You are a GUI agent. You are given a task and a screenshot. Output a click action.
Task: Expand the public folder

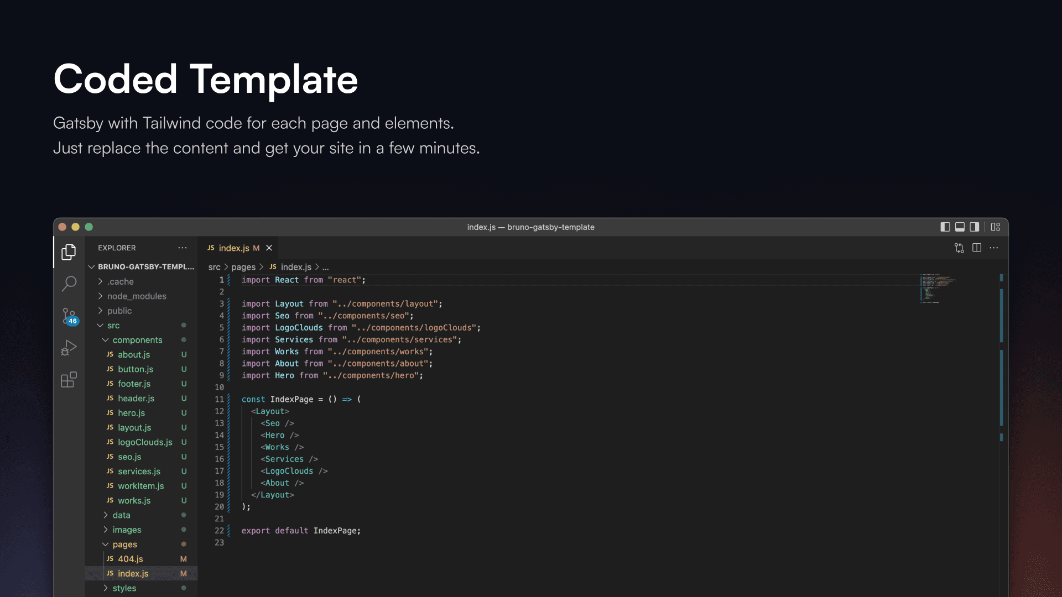(x=142, y=311)
